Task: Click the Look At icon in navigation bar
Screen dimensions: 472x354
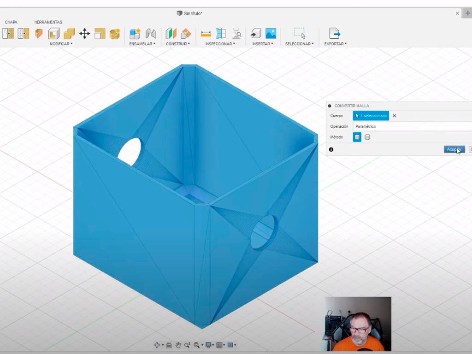Action: tap(169, 345)
